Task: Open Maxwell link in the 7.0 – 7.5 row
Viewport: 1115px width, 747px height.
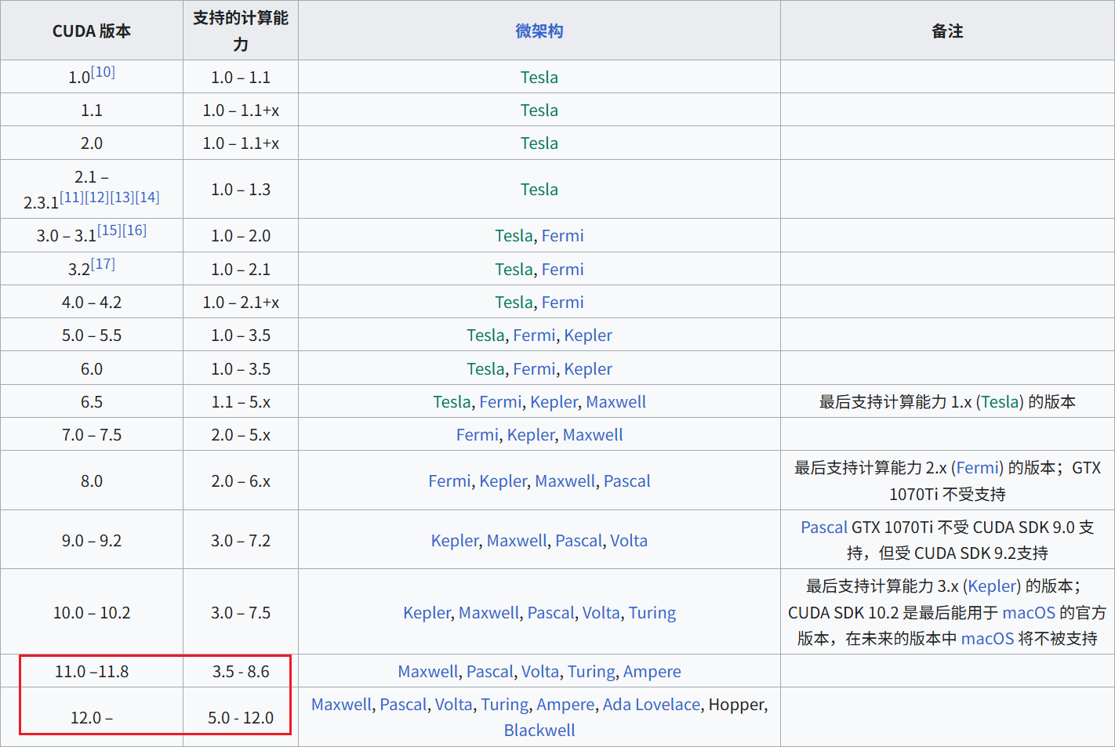Action: tap(594, 434)
